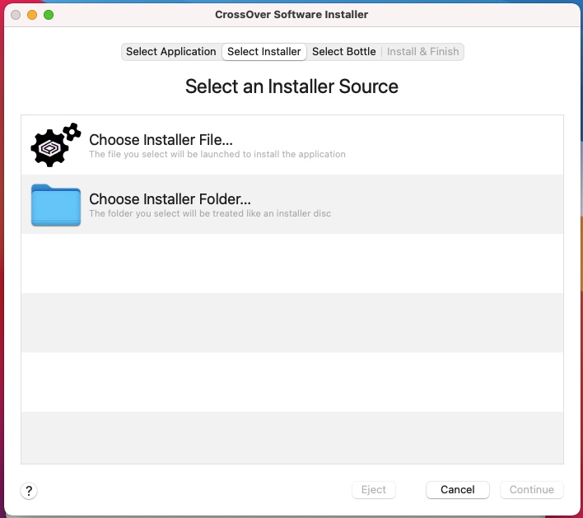Screen dimensions: 583x518
Task: Switch to the Select Installer tab
Action: tap(264, 52)
